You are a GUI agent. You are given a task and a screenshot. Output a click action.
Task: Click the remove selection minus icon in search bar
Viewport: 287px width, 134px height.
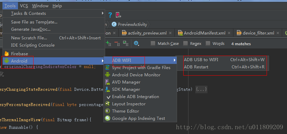coord(117,44)
